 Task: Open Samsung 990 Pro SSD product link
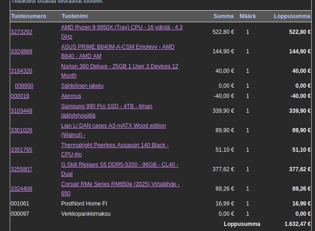107,111
